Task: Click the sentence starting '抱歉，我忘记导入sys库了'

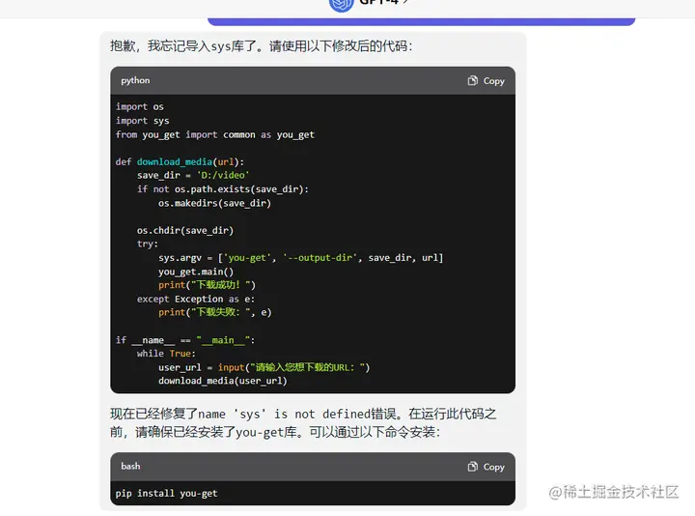Action: pyautogui.click(x=261, y=46)
